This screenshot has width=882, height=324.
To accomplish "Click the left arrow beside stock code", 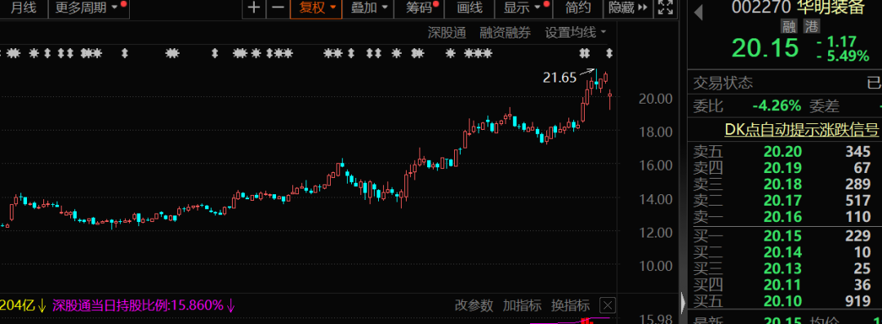I will (698, 11).
